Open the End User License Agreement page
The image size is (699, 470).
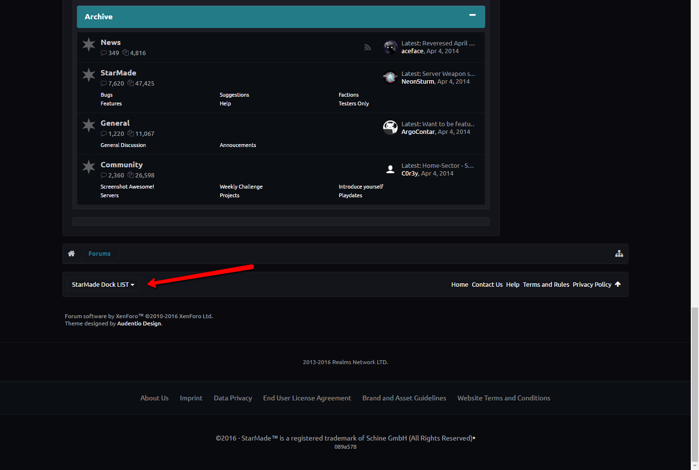pyautogui.click(x=307, y=398)
